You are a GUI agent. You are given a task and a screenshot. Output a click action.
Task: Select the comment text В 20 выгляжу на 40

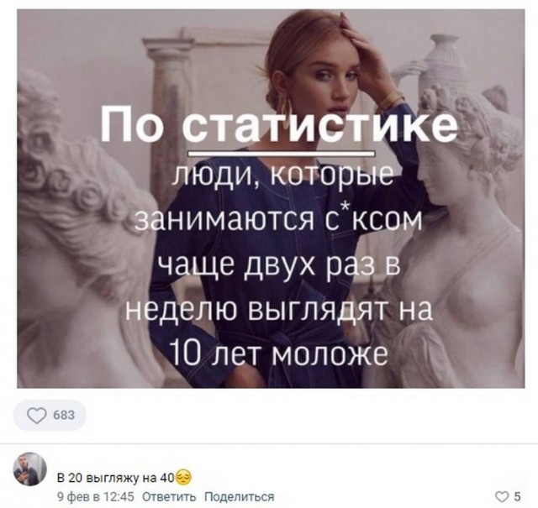coord(116,478)
